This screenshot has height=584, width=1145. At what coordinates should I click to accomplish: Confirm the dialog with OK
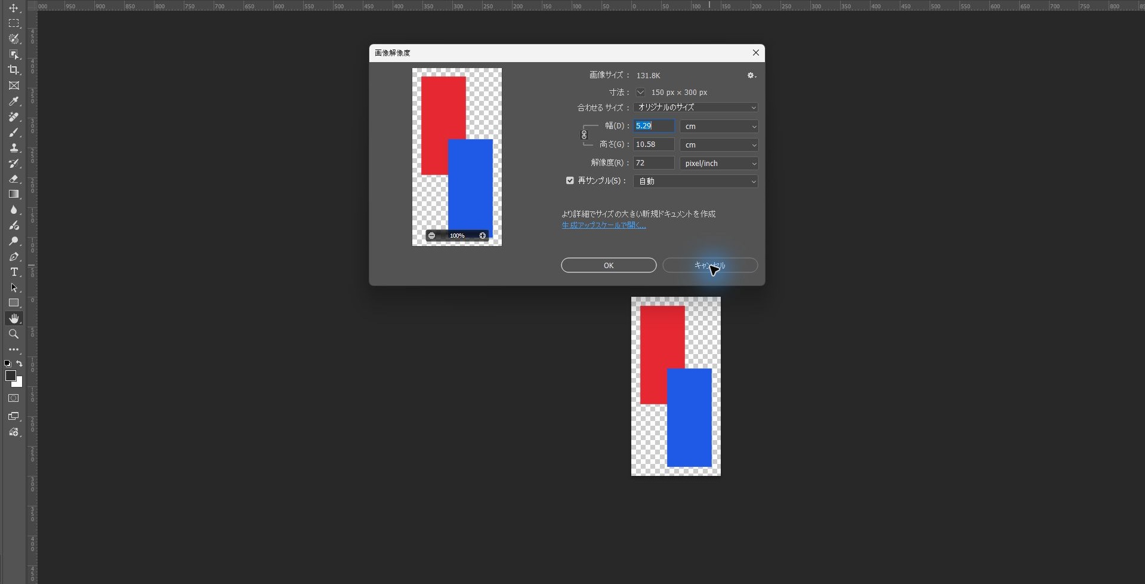pyautogui.click(x=609, y=265)
